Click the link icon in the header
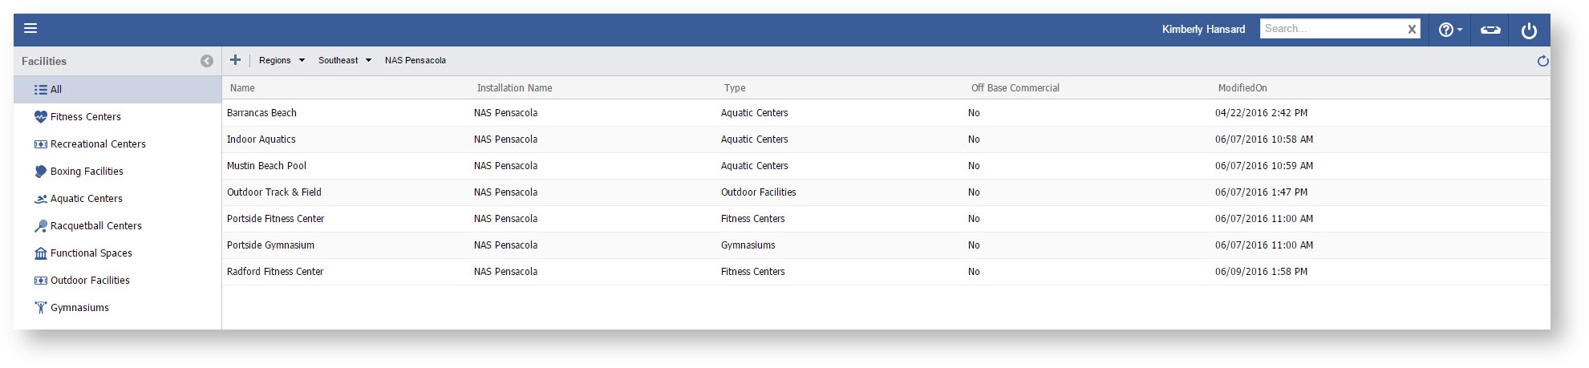1589x368 pixels. 1490,30
